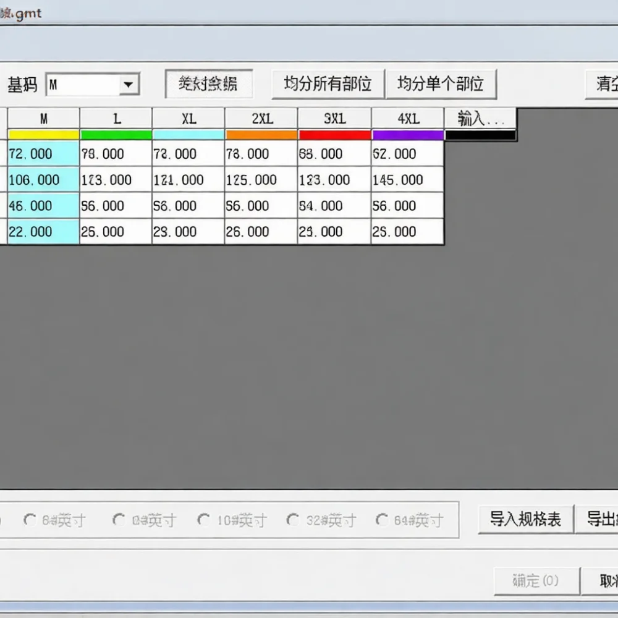The width and height of the screenshot is (618, 618).
Task: Select the M column header
Action: coord(44,119)
